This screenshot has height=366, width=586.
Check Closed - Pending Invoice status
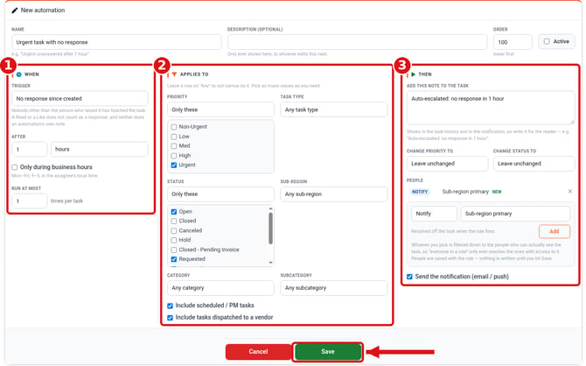click(x=174, y=250)
